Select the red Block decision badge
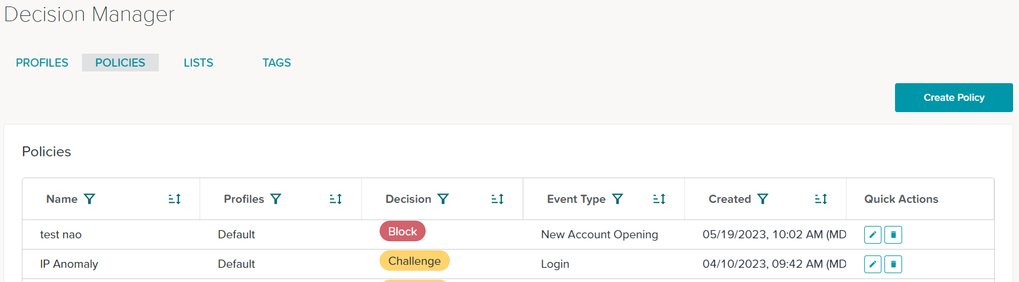1019x282 pixels. coord(403,231)
